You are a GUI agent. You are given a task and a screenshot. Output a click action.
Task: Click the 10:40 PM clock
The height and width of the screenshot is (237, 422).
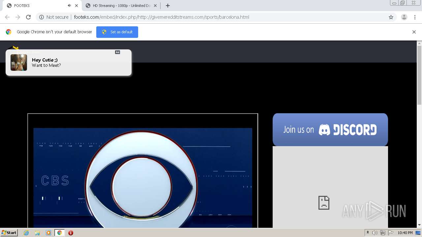[x=405, y=233]
